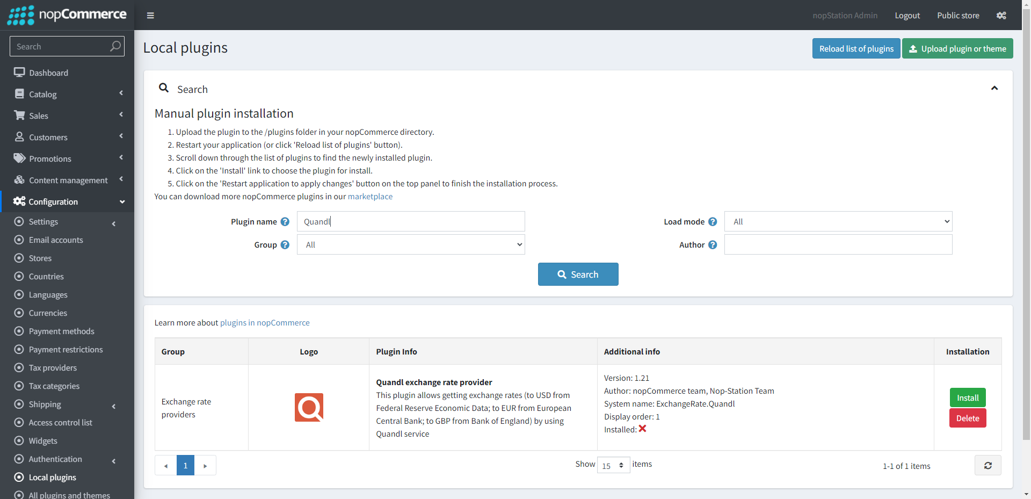The height and width of the screenshot is (499, 1031).
Task: Open Tax providers in the sidebar
Action: point(53,367)
